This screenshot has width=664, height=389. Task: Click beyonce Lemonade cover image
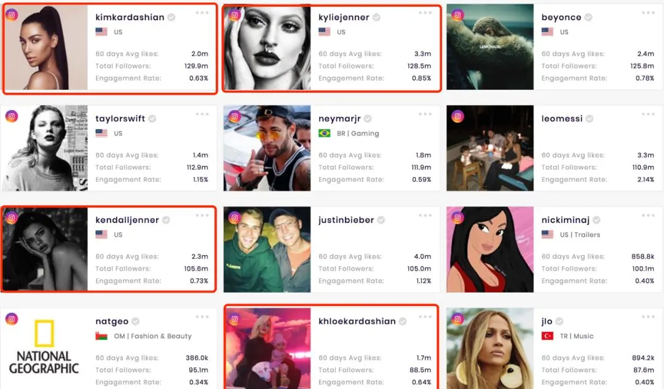pyautogui.click(x=490, y=47)
